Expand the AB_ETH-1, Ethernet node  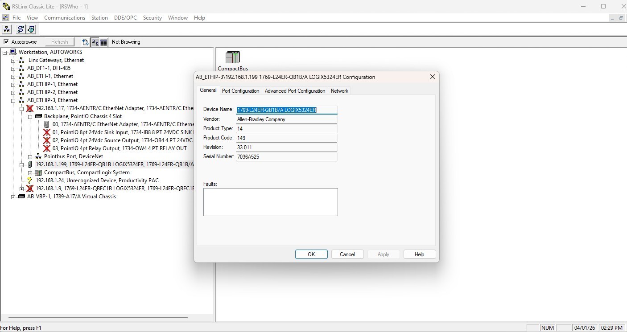(13, 76)
